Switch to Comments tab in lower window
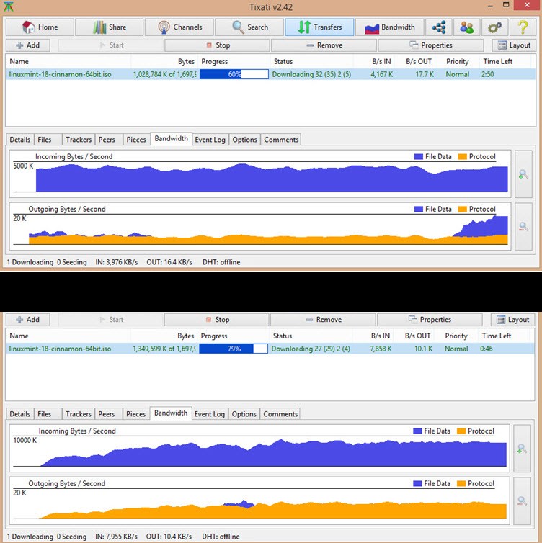 (x=280, y=414)
